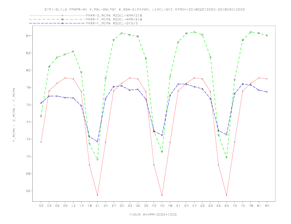291x224 pixels.
Task: Click the x-axis tick label 09
Action: tap(65, 206)
